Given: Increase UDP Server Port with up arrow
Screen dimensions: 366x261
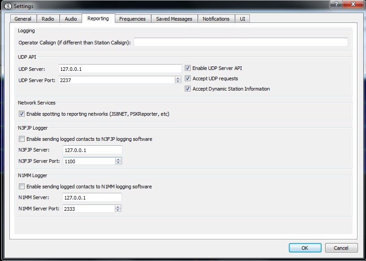Looking at the screenshot, I should (x=178, y=78).
